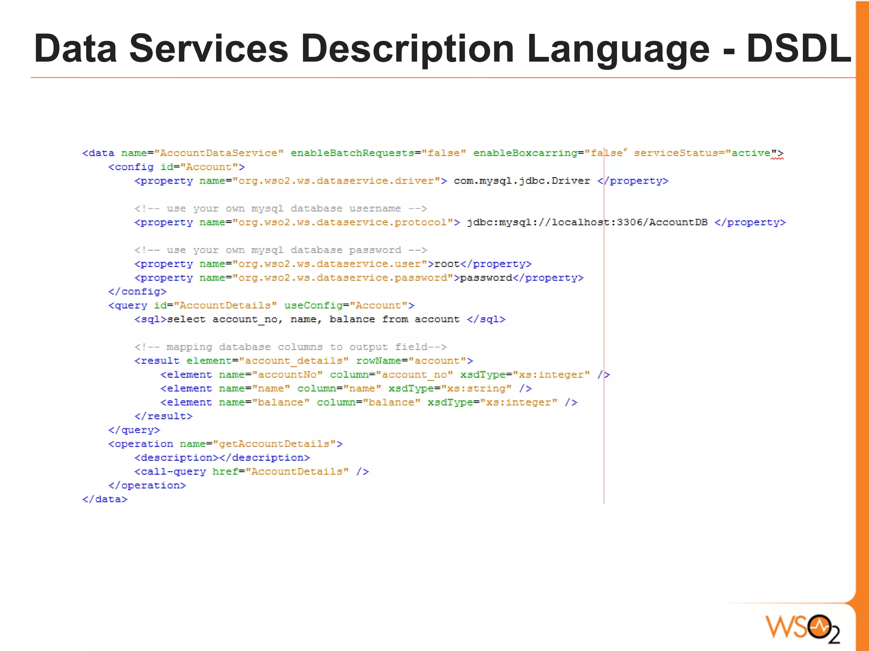Click the element named 'balance' line
The image size is (869, 651).
click(x=369, y=403)
